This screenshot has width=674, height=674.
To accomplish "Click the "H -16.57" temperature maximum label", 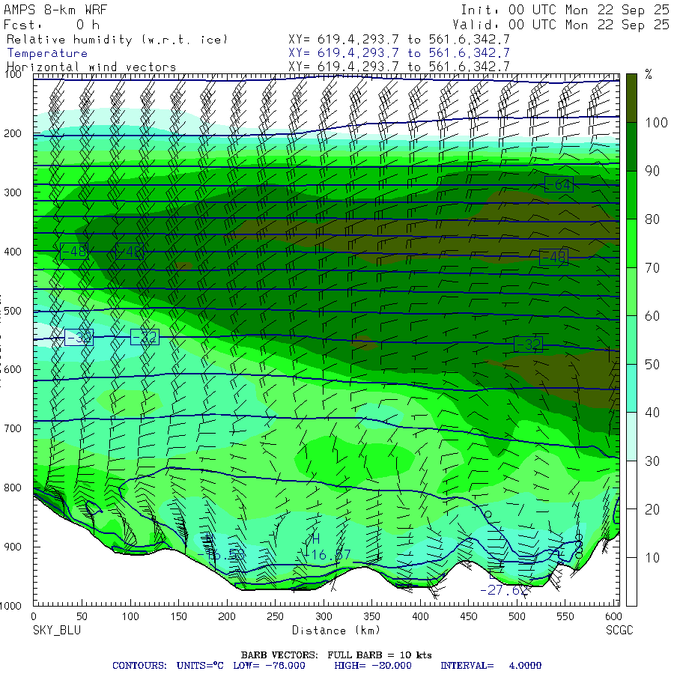I will click(x=327, y=547).
